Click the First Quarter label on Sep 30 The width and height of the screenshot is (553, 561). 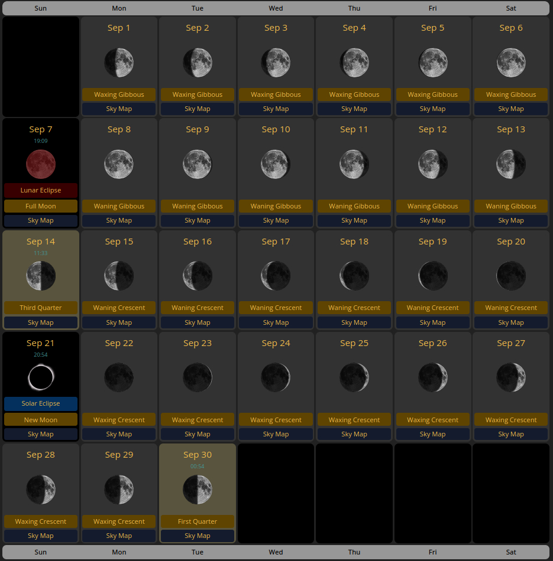(198, 521)
